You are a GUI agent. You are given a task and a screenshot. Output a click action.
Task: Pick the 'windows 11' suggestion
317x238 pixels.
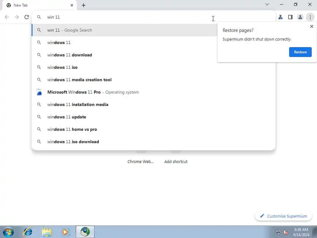pyautogui.click(x=124, y=42)
